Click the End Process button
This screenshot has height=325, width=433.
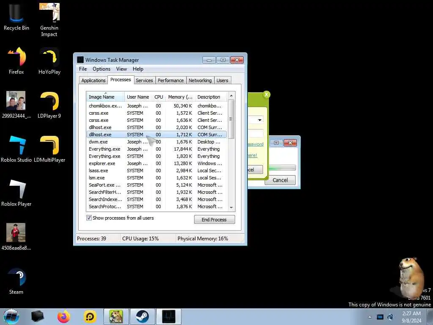click(x=214, y=220)
